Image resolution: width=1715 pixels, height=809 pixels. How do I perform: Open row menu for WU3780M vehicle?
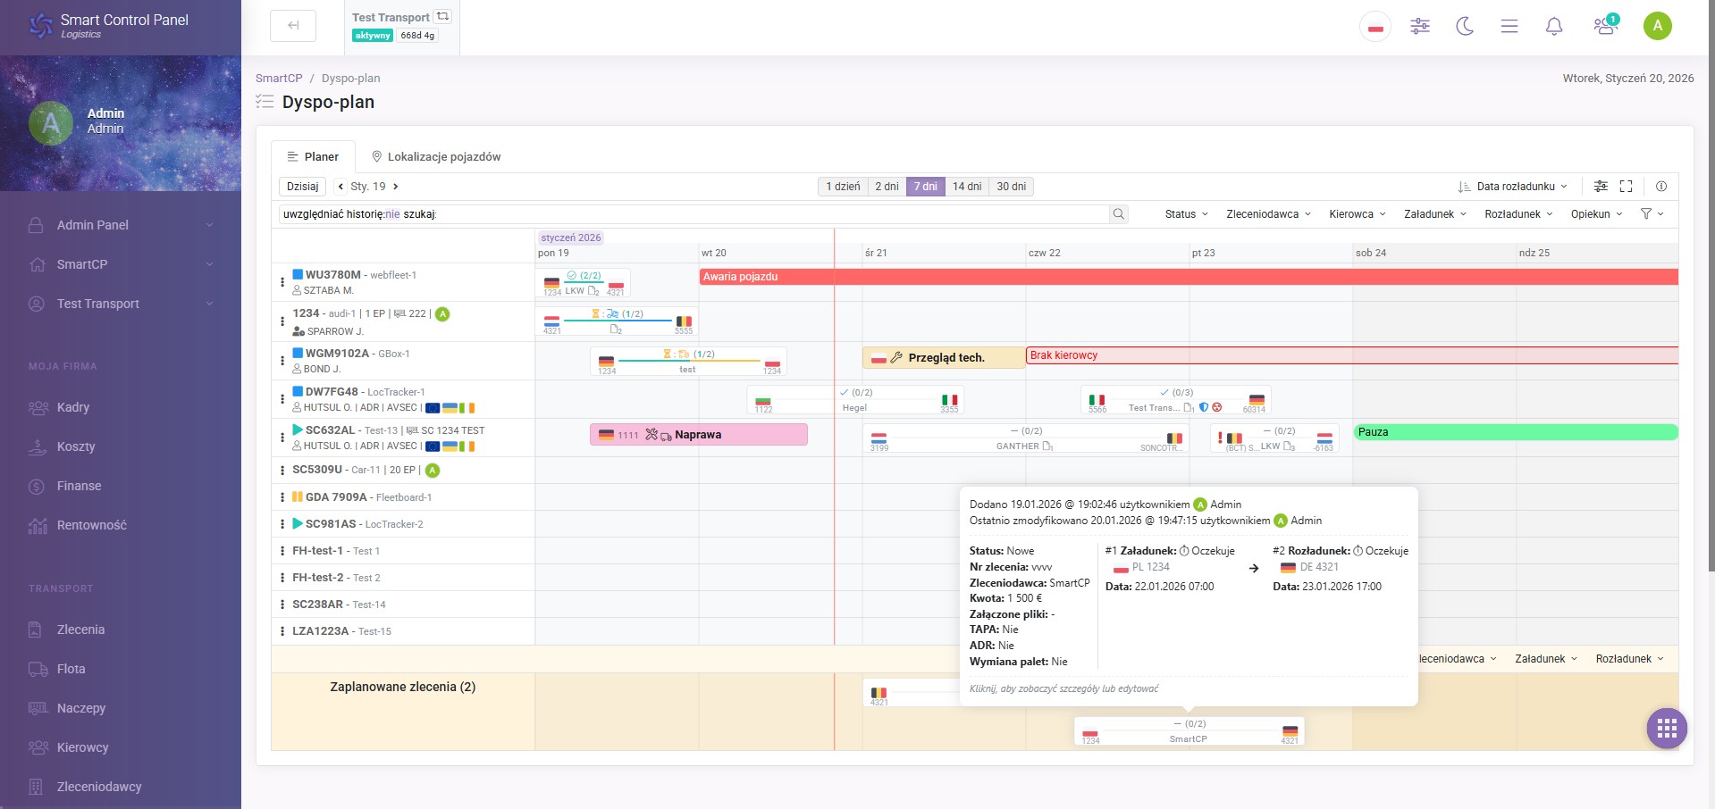pos(282,282)
